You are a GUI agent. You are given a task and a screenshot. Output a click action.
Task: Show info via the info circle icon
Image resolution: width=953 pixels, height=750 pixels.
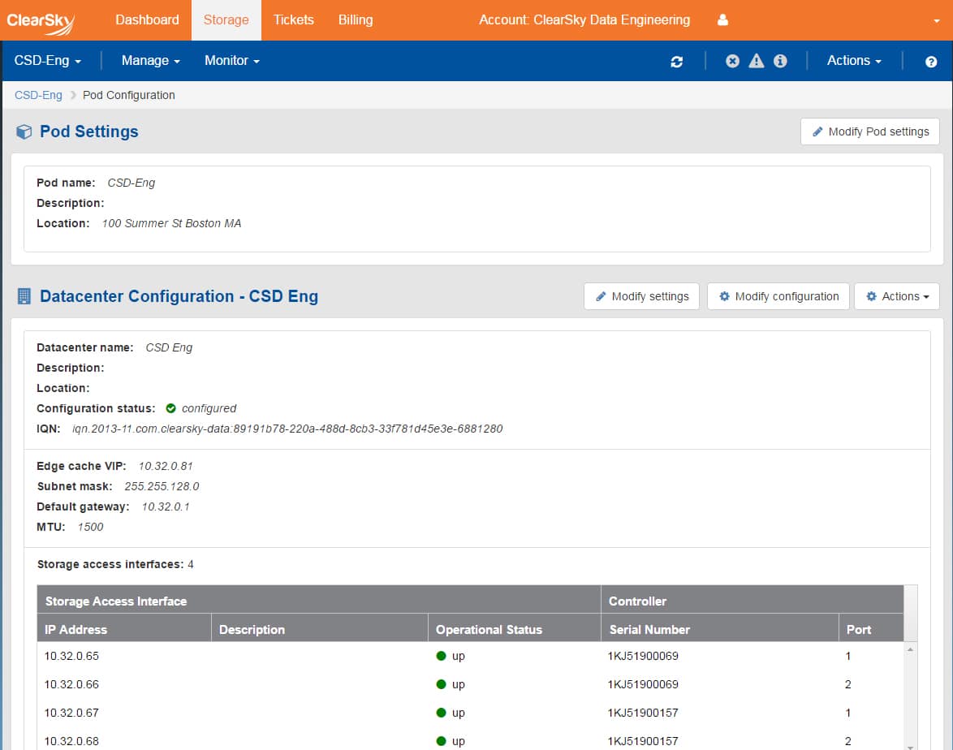click(x=780, y=61)
